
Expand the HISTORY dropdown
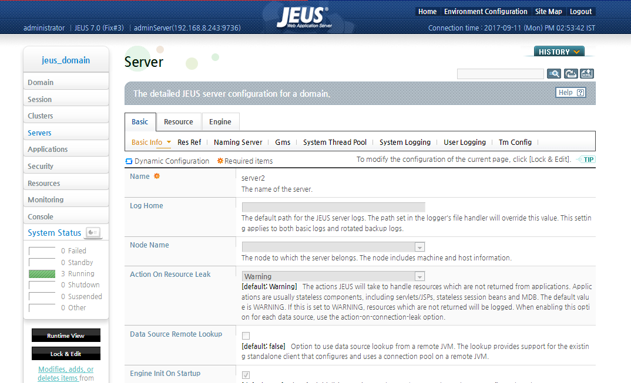pyautogui.click(x=559, y=52)
